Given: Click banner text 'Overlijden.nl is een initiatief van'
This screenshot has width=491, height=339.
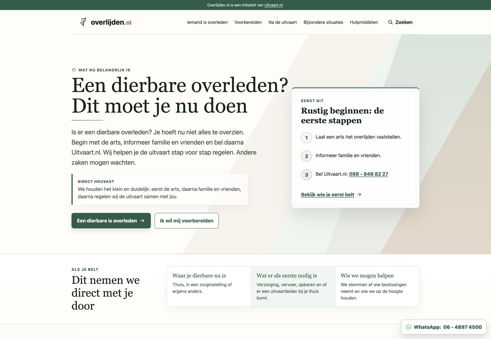Looking at the screenshot, I should pos(235,5).
